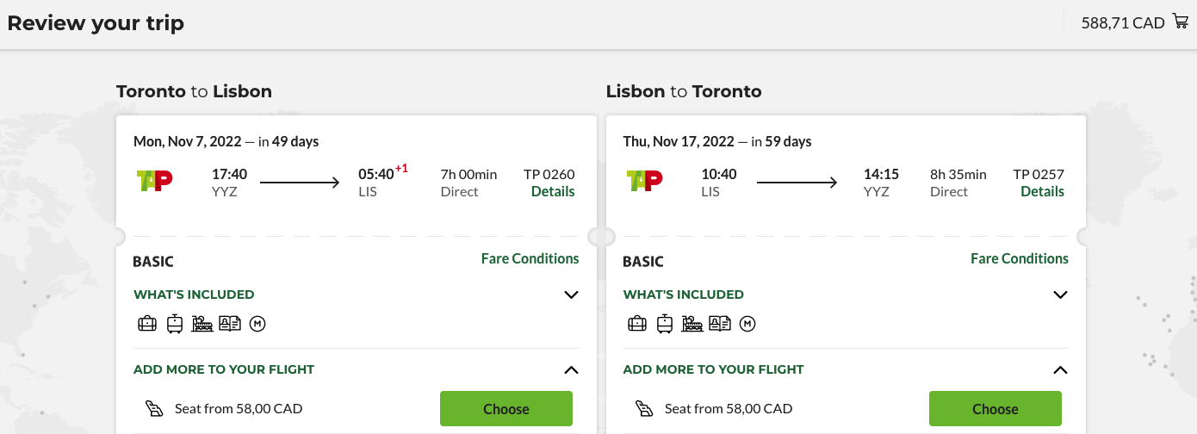The width and height of the screenshot is (1197, 434).
Task: Click the TAP airline logo for flight TP 0260
Action: pos(155,181)
